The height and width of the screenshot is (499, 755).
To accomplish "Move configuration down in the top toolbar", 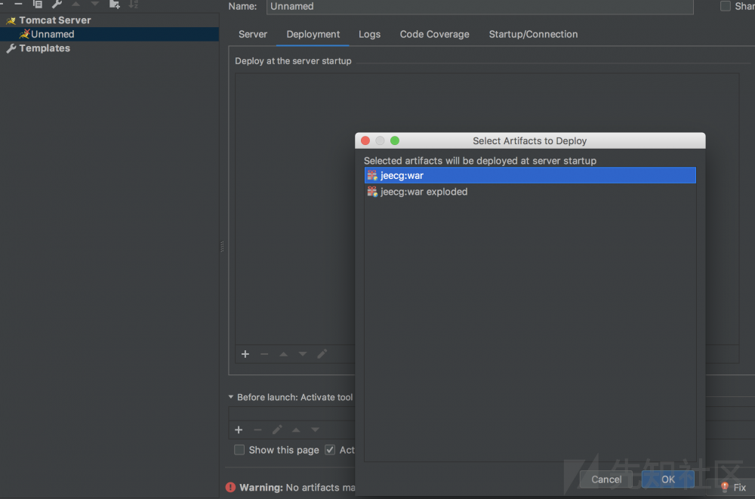I will click(x=95, y=4).
